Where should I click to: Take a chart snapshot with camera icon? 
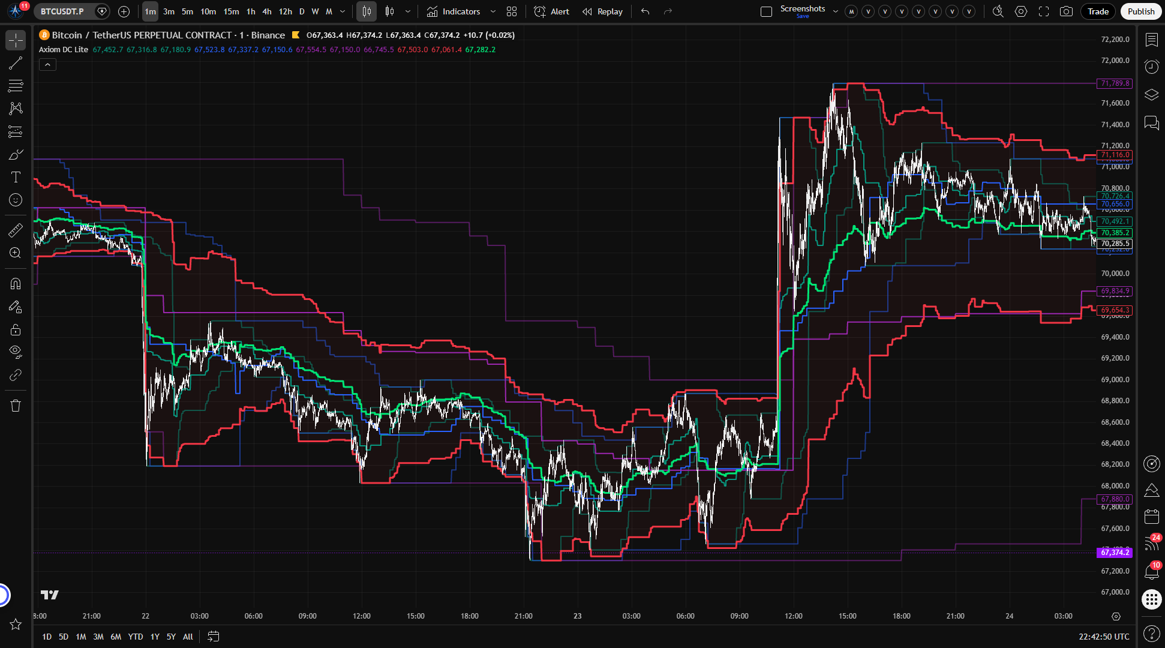point(1066,11)
